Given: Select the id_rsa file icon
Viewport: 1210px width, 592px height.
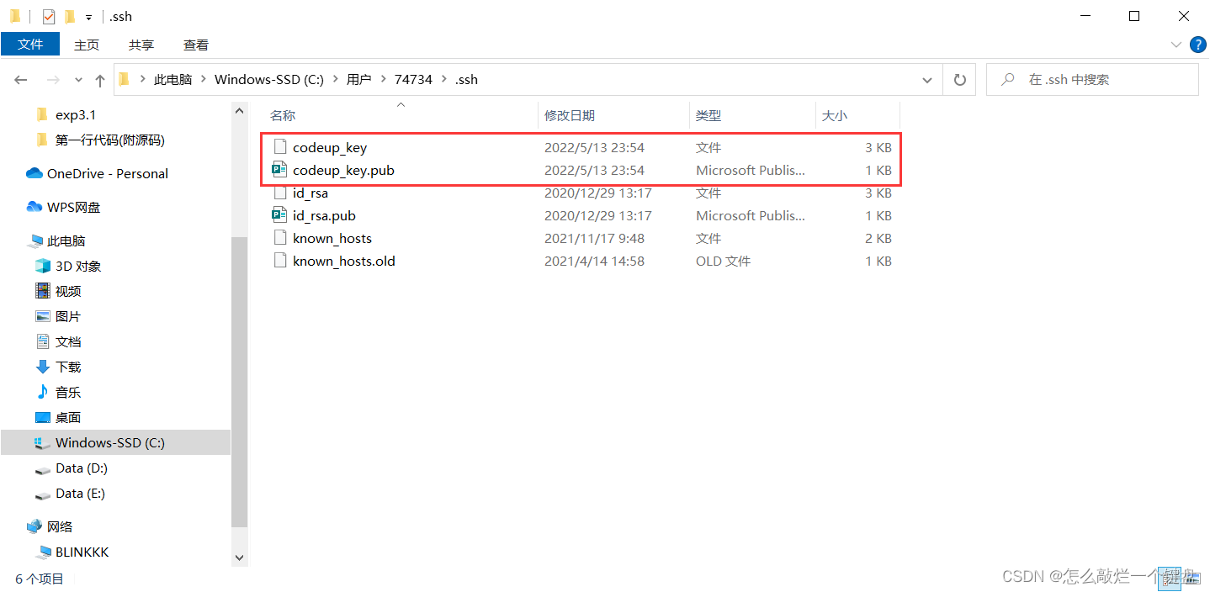Looking at the screenshot, I should point(279,193).
